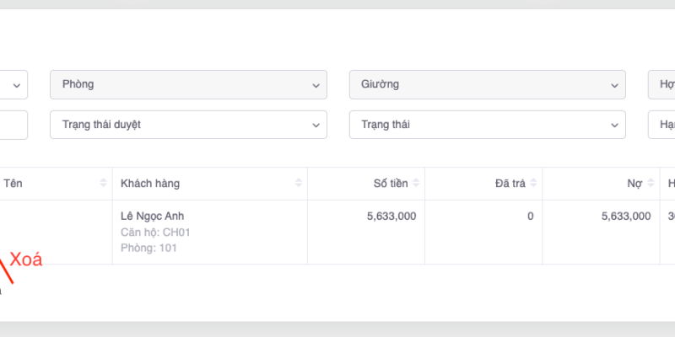
Task: Click the Khách hàng column sort arrows
Action: pos(299,184)
